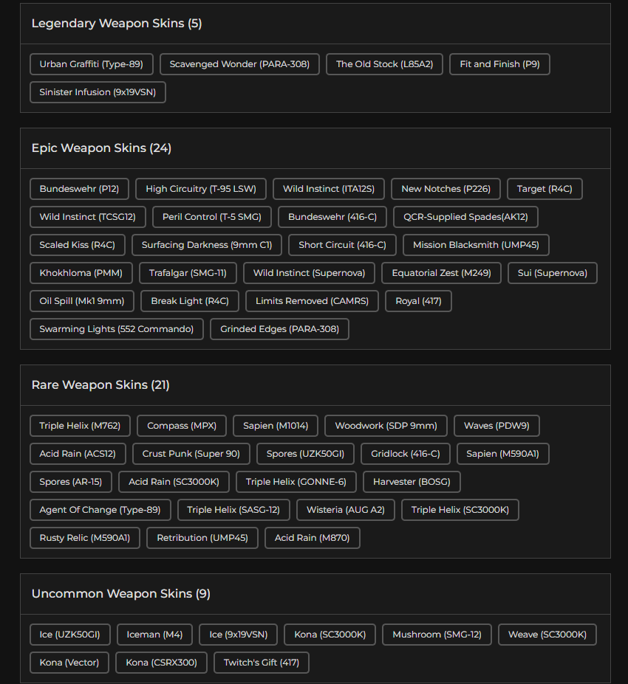Open Twitch's Gift (417) skin
Image resolution: width=628 pixels, height=684 pixels.
click(x=261, y=663)
